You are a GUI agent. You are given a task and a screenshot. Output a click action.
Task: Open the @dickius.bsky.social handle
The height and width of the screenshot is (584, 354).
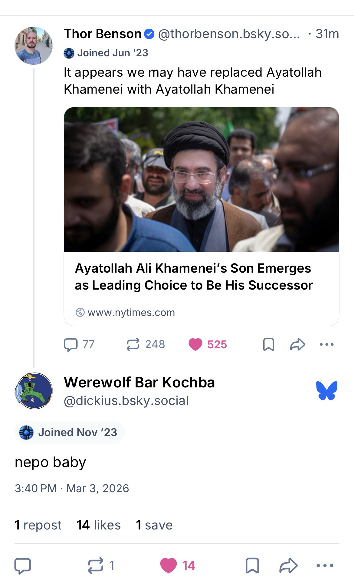click(126, 401)
